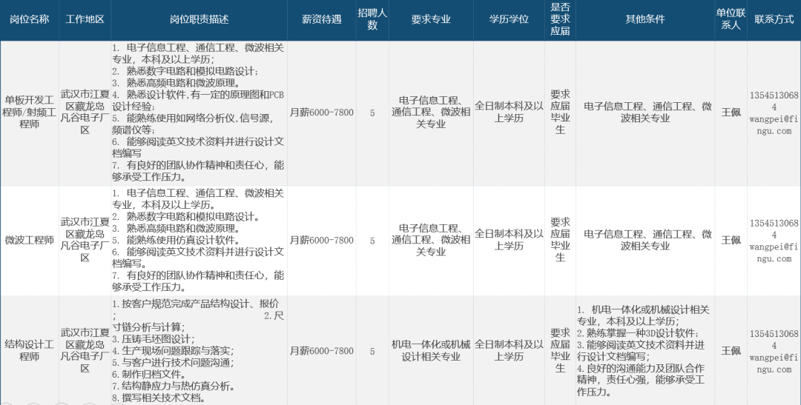Select contact 王佩 in the 单板开发工程师 row
801x405 pixels.
pyautogui.click(x=731, y=113)
